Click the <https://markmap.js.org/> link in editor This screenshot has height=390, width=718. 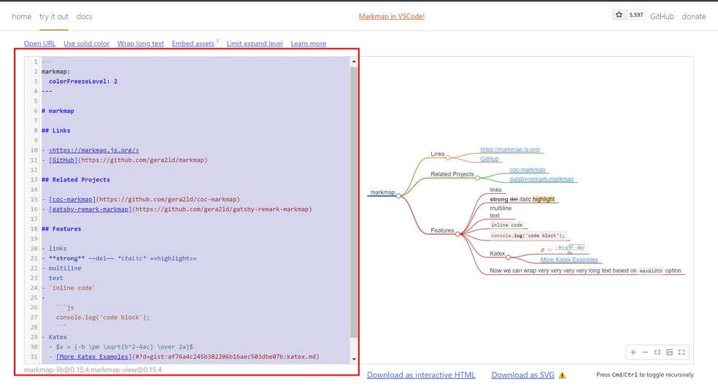tap(94, 150)
